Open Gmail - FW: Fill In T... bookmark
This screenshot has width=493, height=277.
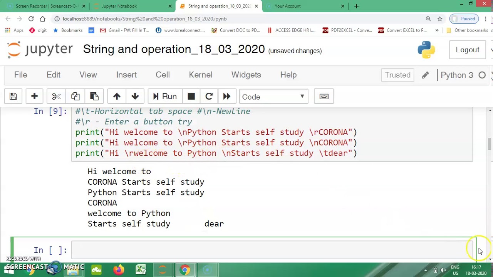[x=124, y=30]
